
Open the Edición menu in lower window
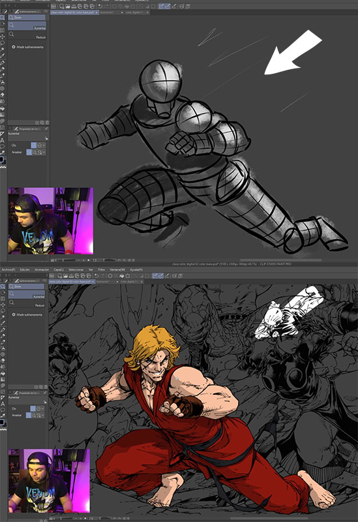coord(25,269)
